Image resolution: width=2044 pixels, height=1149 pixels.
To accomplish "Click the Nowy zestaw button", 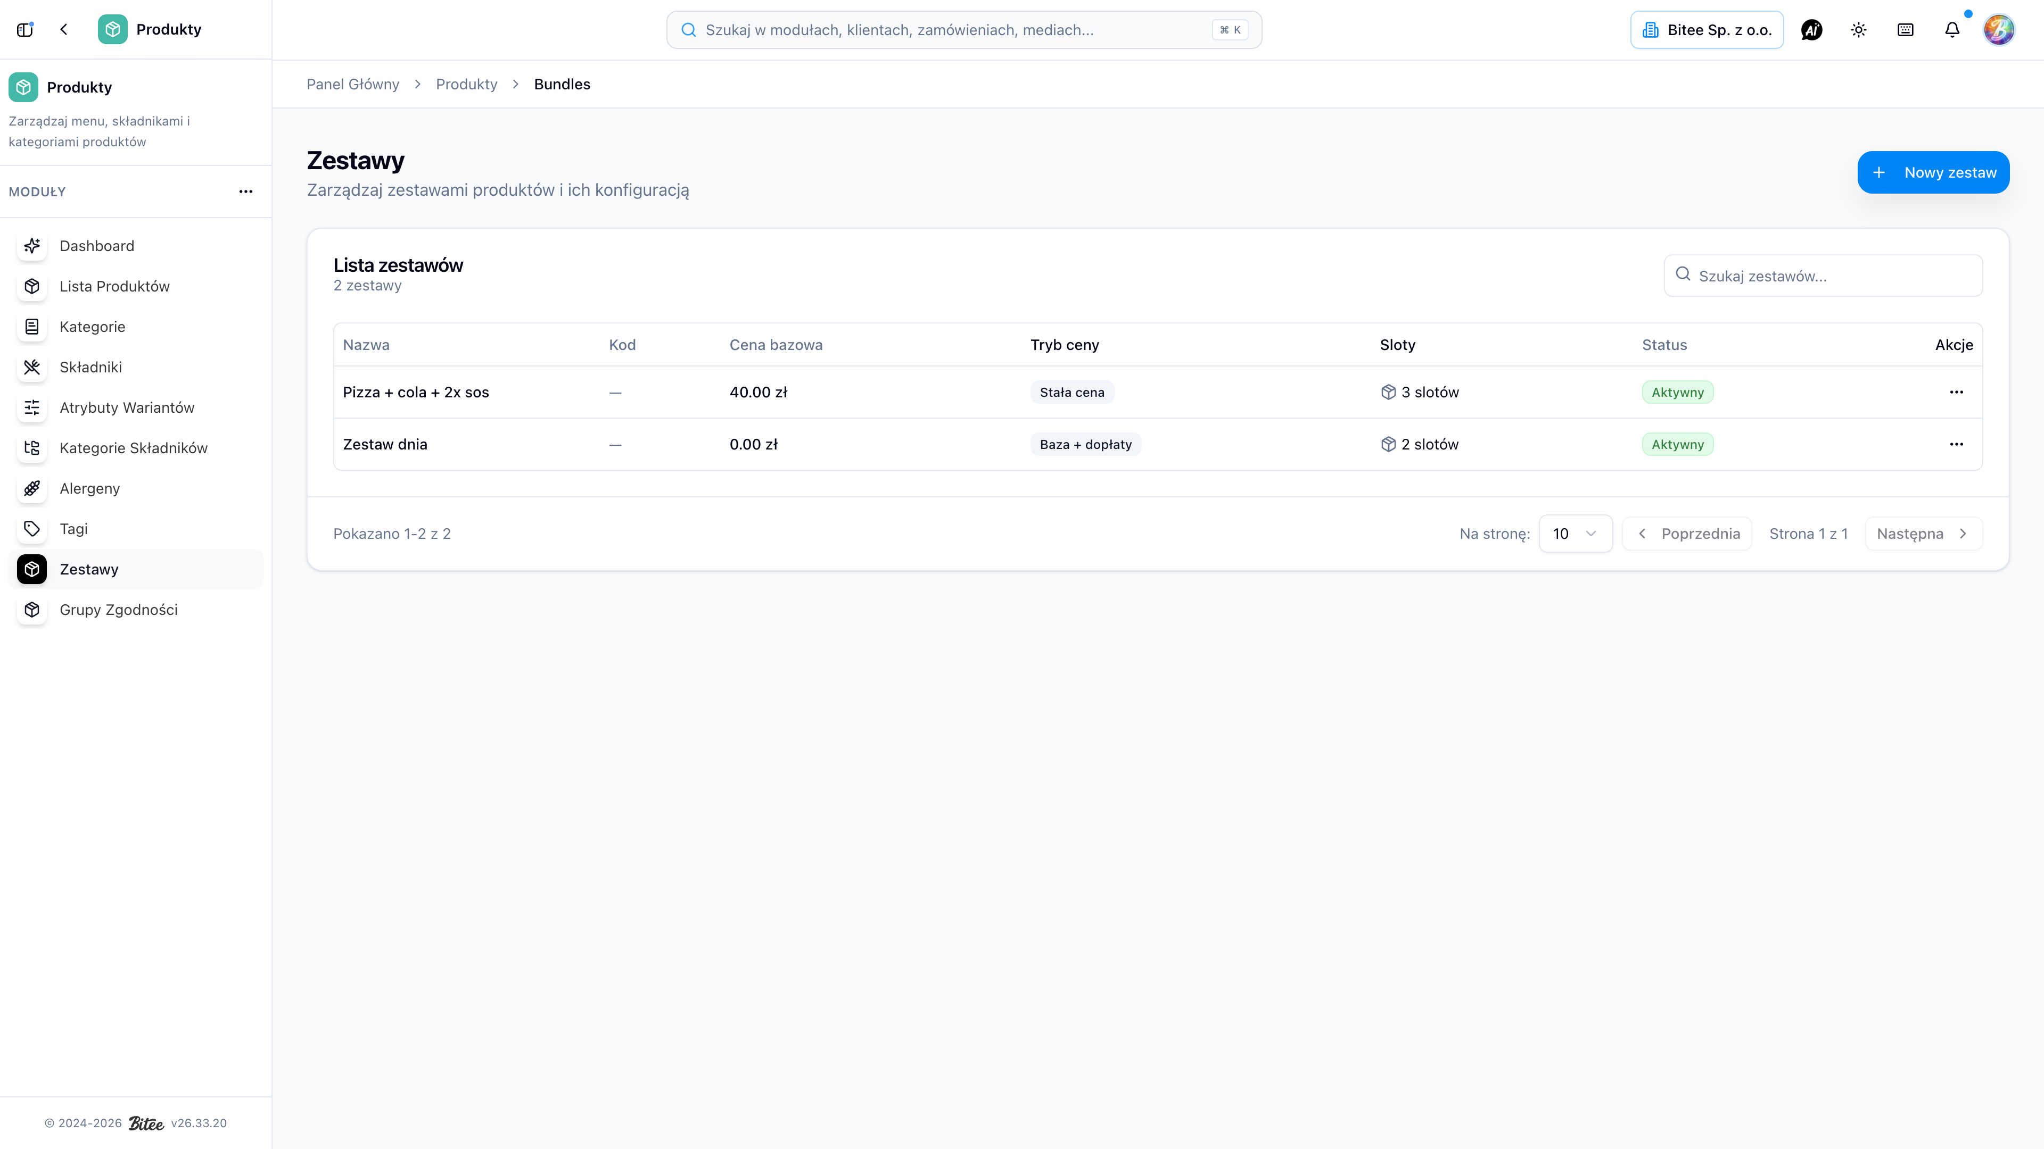I will pyautogui.click(x=1933, y=172).
